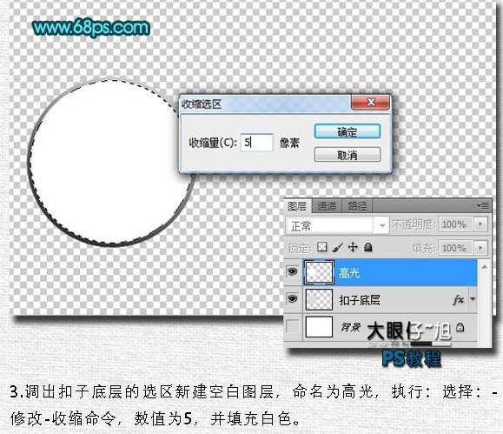Click the layers panel scrollbar up arrow
The image size is (503, 434).
pos(484,267)
